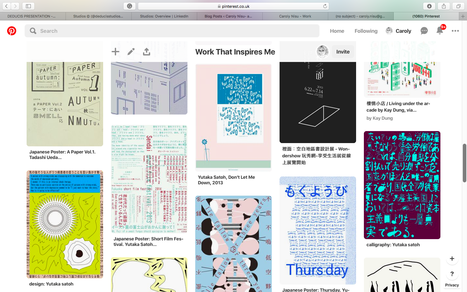Viewport: 467px width, 292px height.
Task: Click the page vertical scrollbar
Action: coord(464,163)
